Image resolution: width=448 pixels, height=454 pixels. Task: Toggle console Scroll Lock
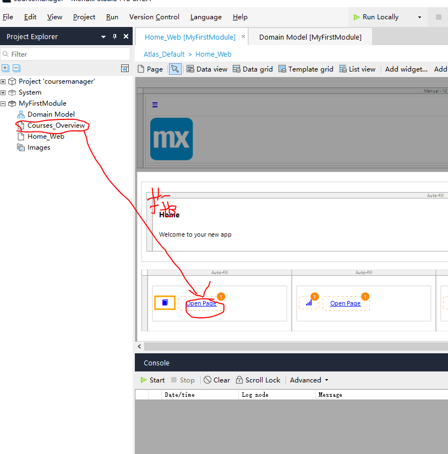point(258,380)
